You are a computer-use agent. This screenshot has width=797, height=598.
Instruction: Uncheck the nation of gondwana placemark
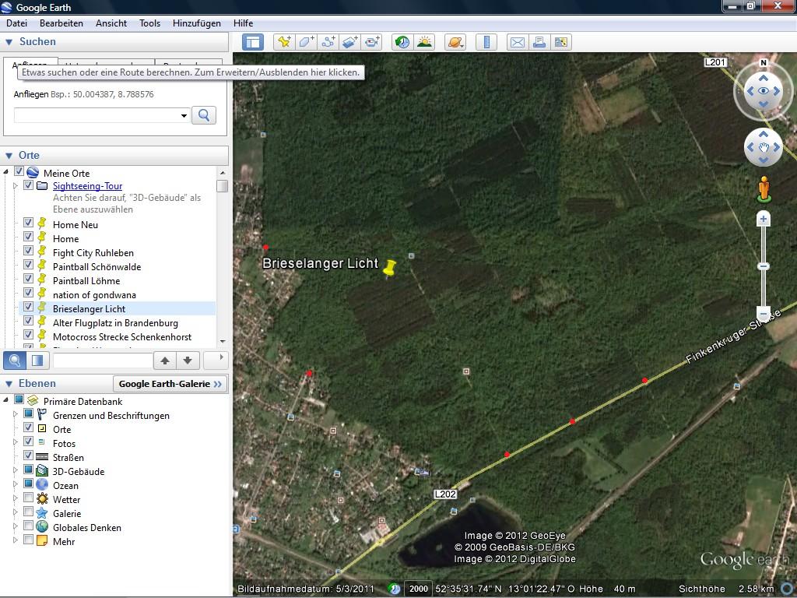tap(29, 293)
